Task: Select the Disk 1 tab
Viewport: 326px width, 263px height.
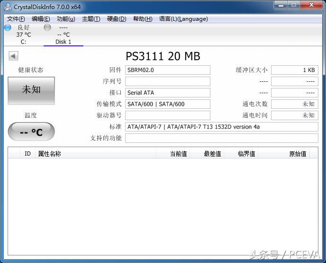Action: click(x=63, y=42)
